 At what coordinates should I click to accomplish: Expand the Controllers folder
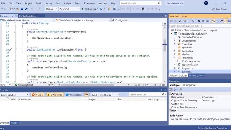175,51
